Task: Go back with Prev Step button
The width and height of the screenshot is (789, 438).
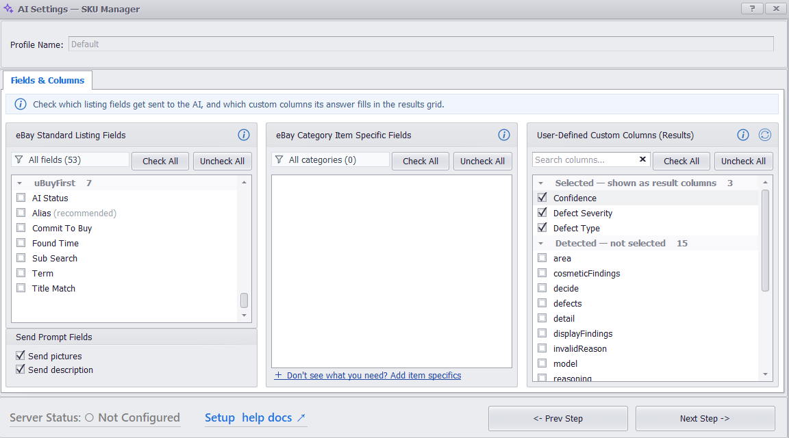Action: [x=558, y=418]
